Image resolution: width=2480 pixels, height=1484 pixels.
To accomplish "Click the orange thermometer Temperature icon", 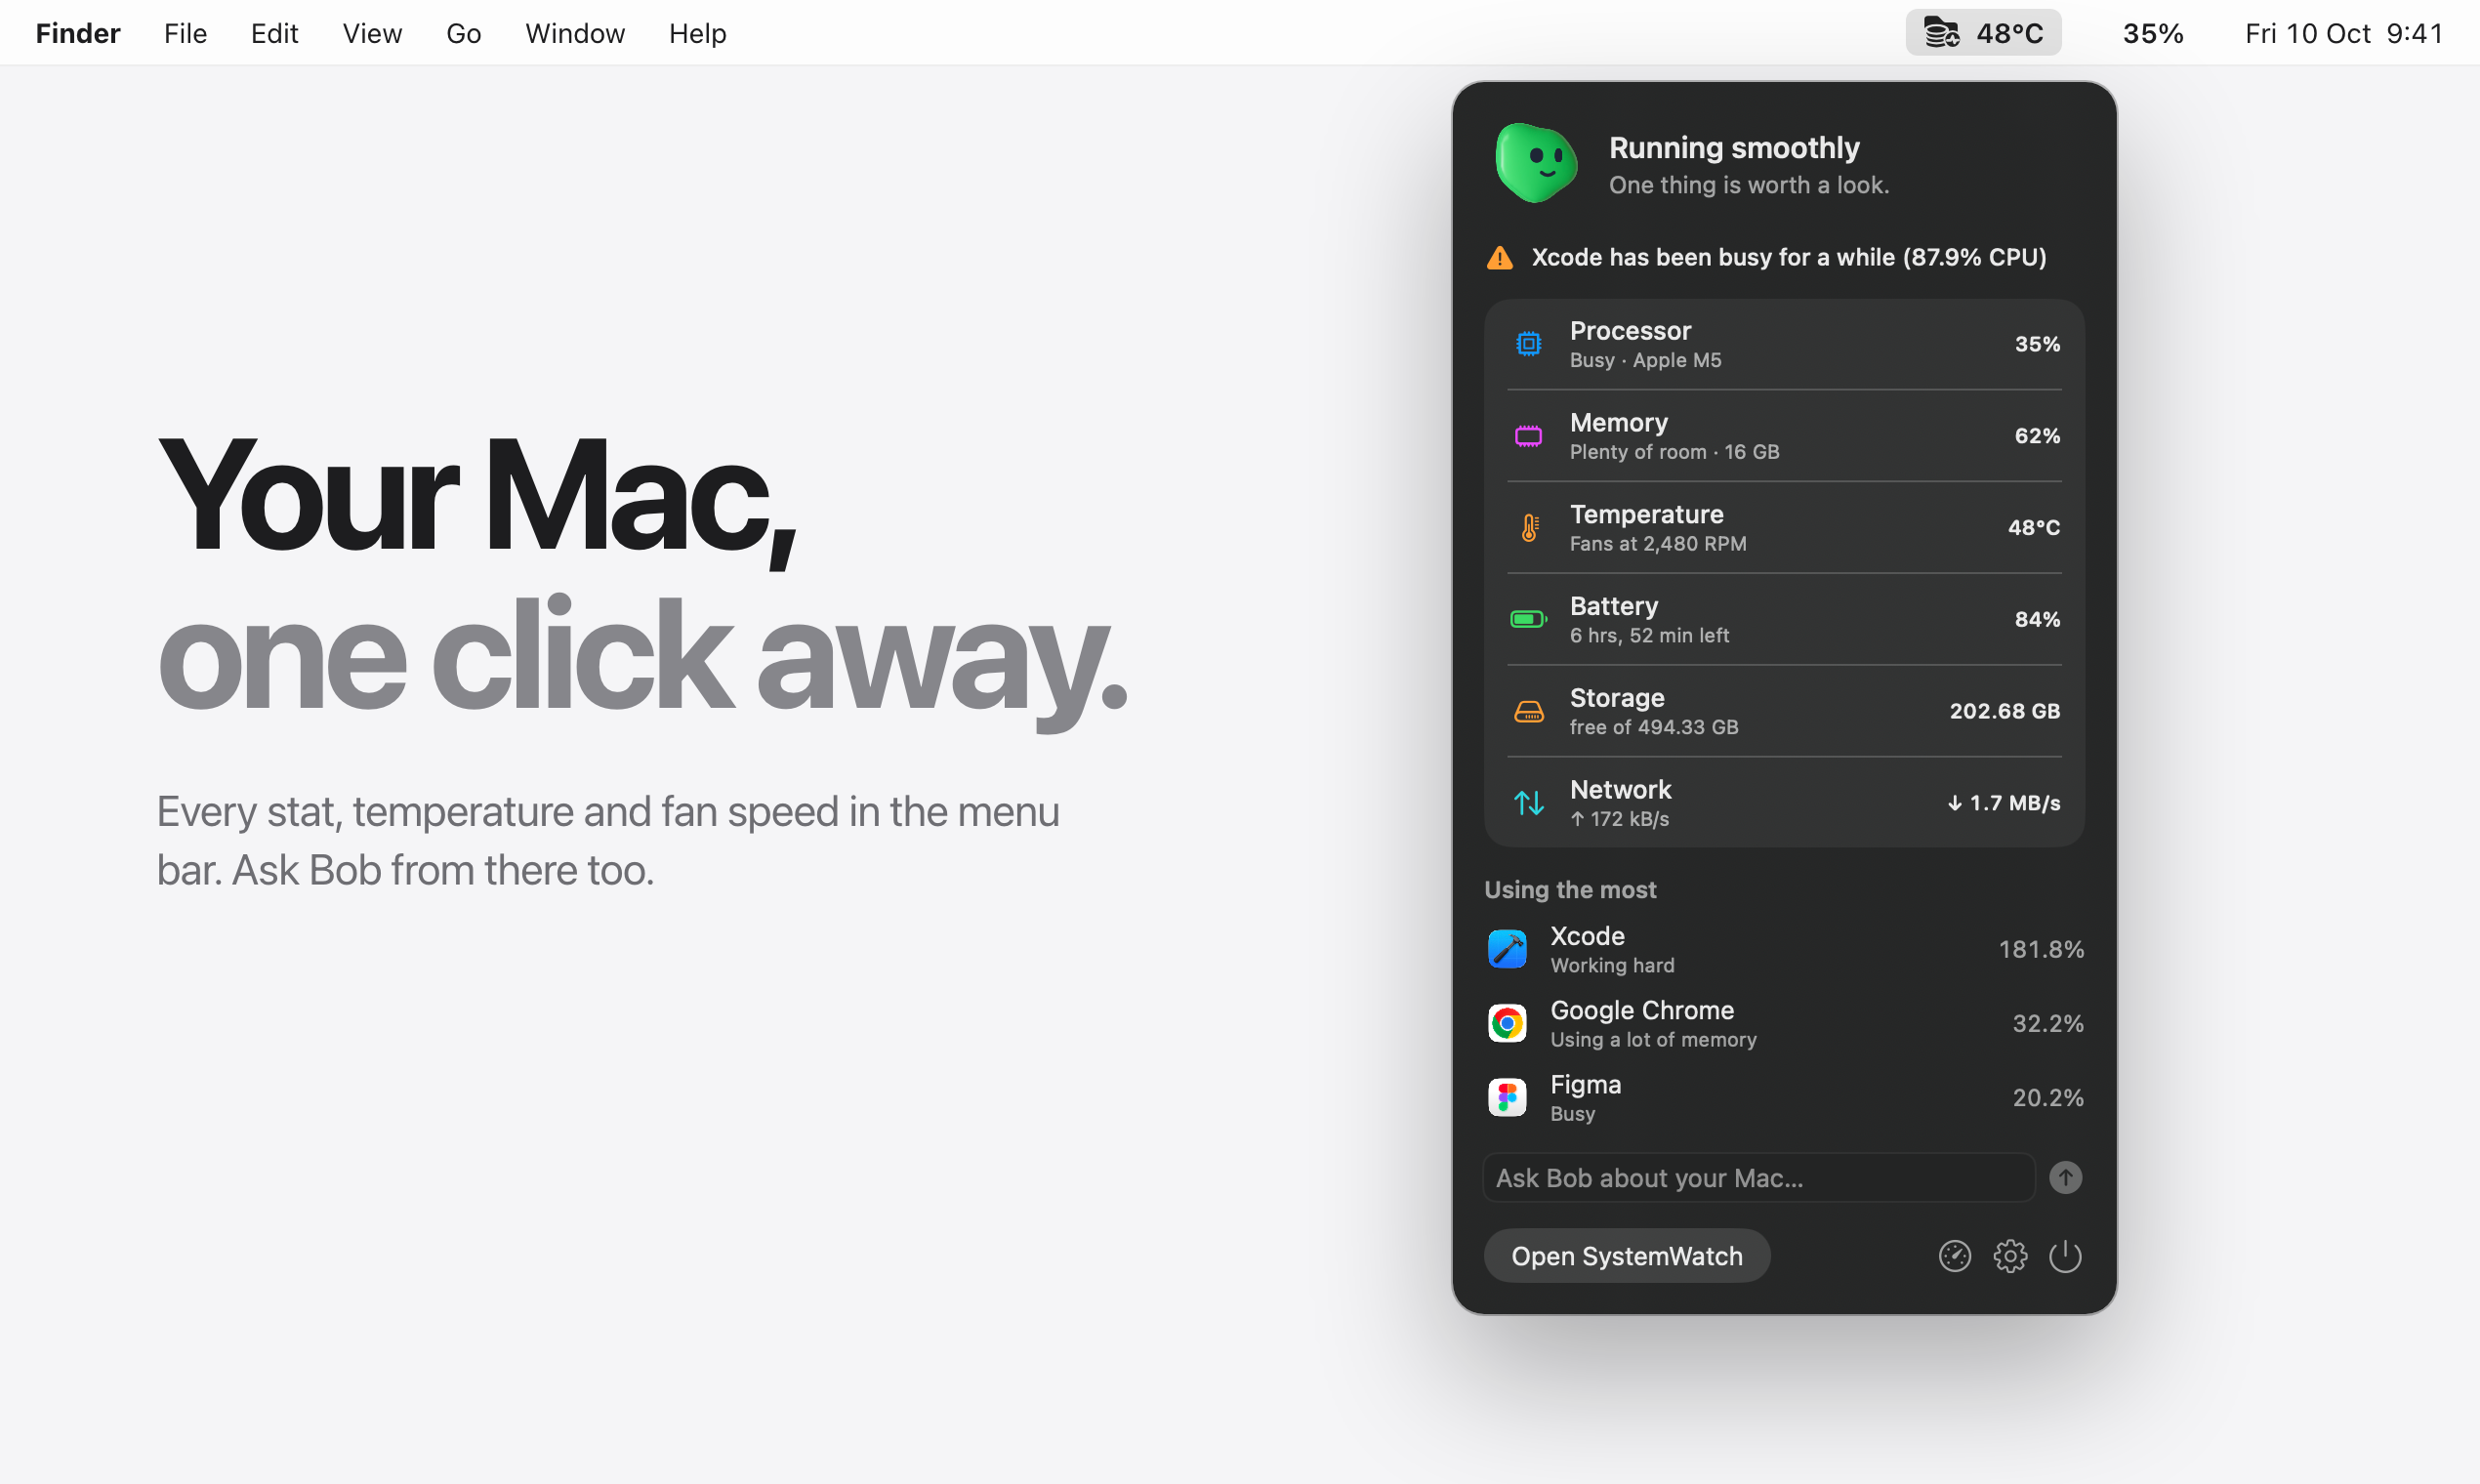I will 1529,528.
